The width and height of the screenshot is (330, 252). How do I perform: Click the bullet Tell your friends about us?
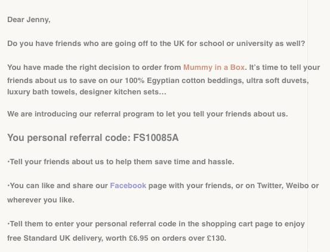pyautogui.click(x=121, y=162)
